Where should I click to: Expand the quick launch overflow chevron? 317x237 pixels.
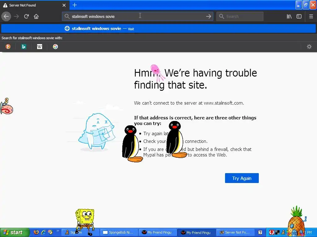[x=58, y=231]
